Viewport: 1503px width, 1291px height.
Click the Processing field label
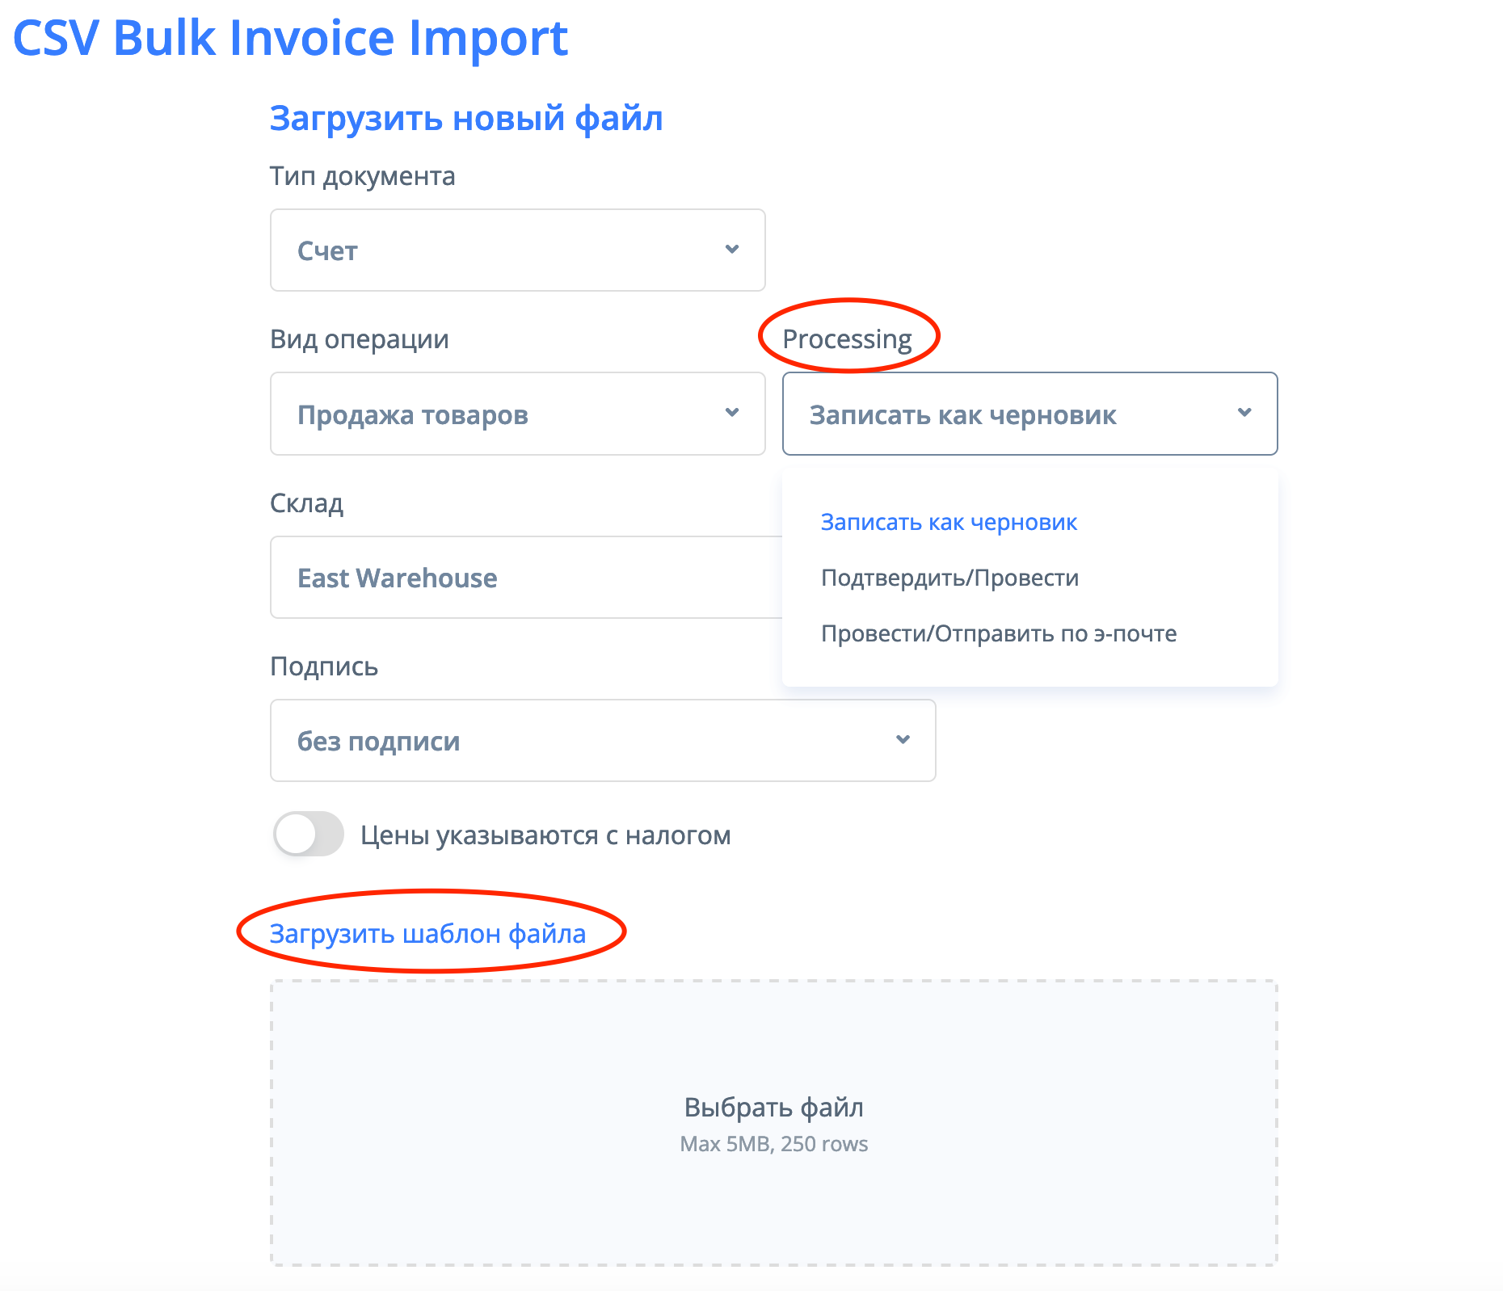tap(847, 339)
